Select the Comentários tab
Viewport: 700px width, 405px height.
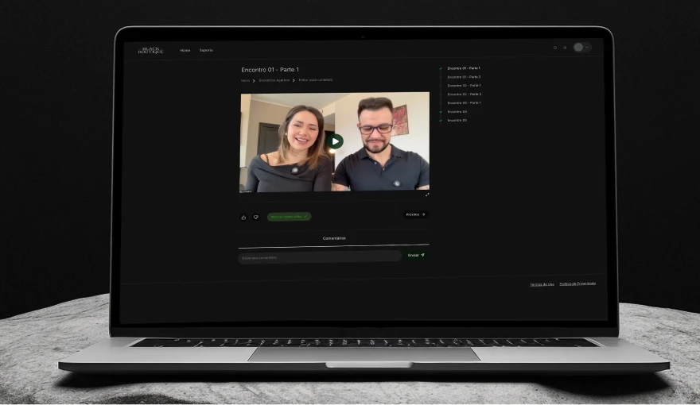[334, 238]
